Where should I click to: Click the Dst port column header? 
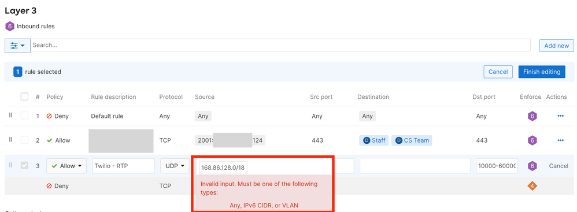click(484, 96)
